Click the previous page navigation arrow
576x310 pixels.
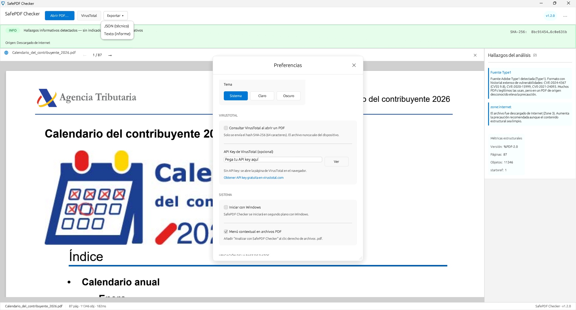pos(85,55)
